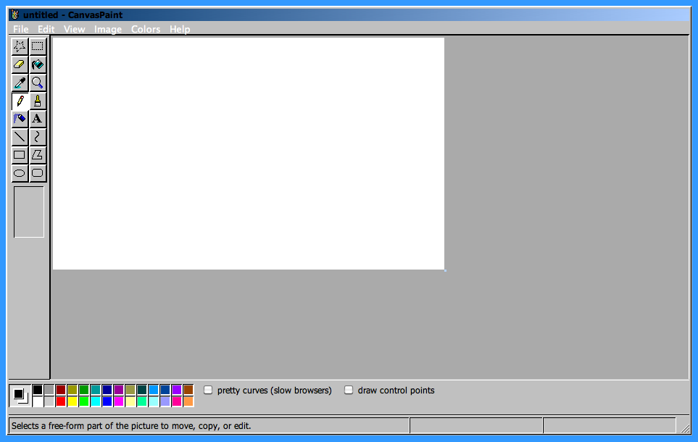The image size is (698, 442).
Task: Choose the dark purple palette swatch
Action: coord(119,390)
